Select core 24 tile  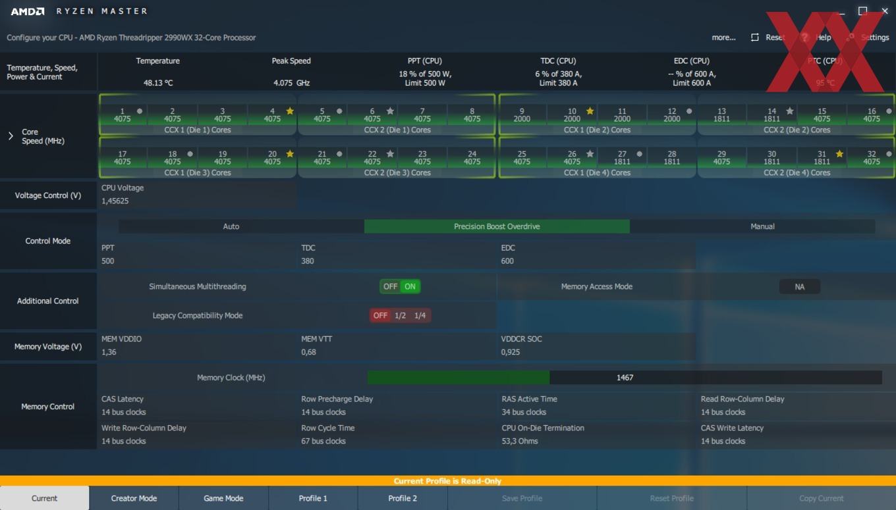coord(472,158)
